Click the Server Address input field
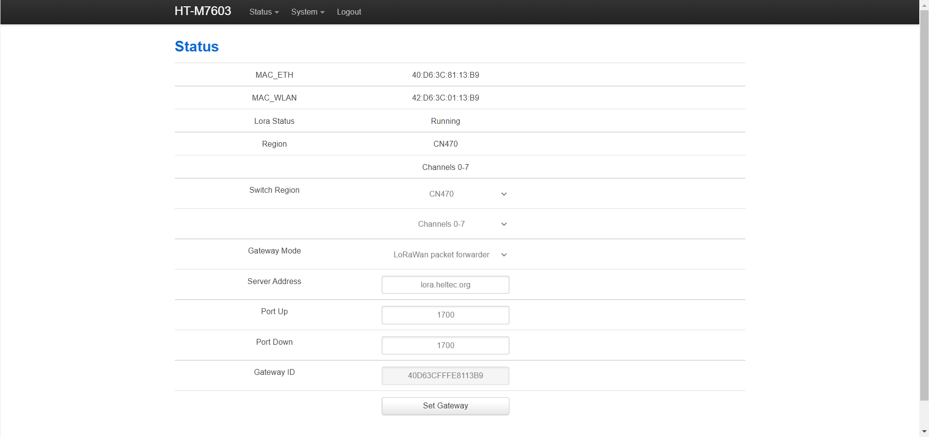Viewport: 929px width, 437px height. [445, 285]
